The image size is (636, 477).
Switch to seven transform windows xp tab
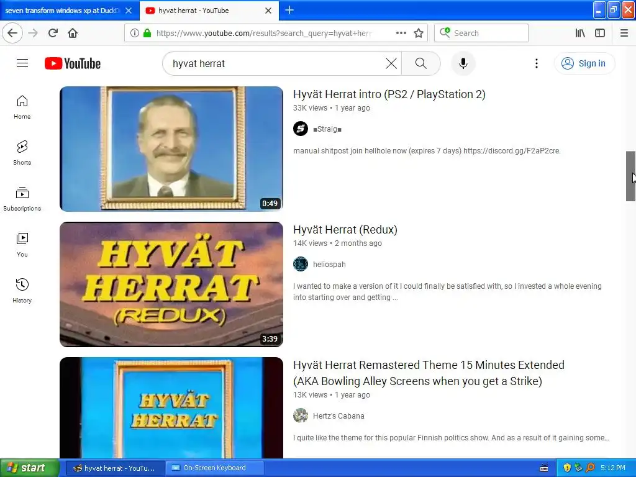tap(63, 11)
